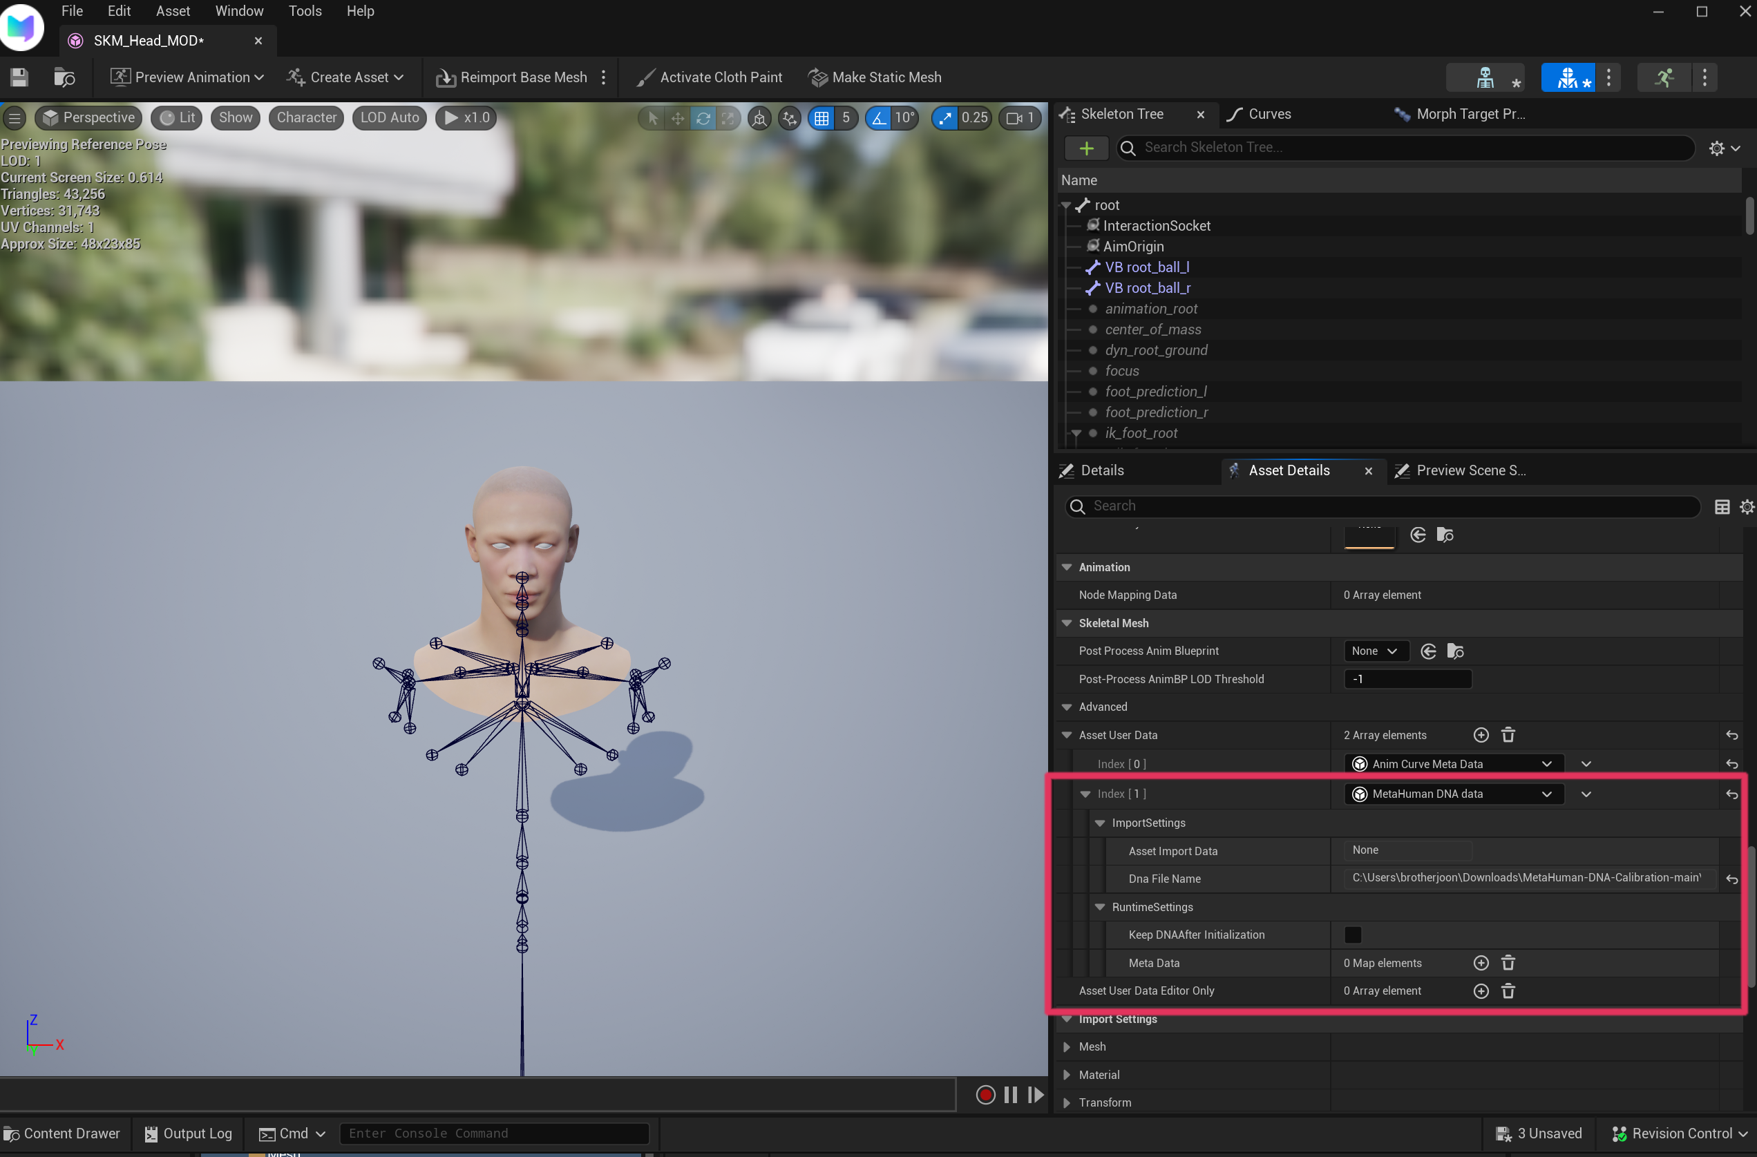Open the MetaHuman DNA data dropdown
The height and width of the screenshot is (1157, 1757).
pos(1453,794)
